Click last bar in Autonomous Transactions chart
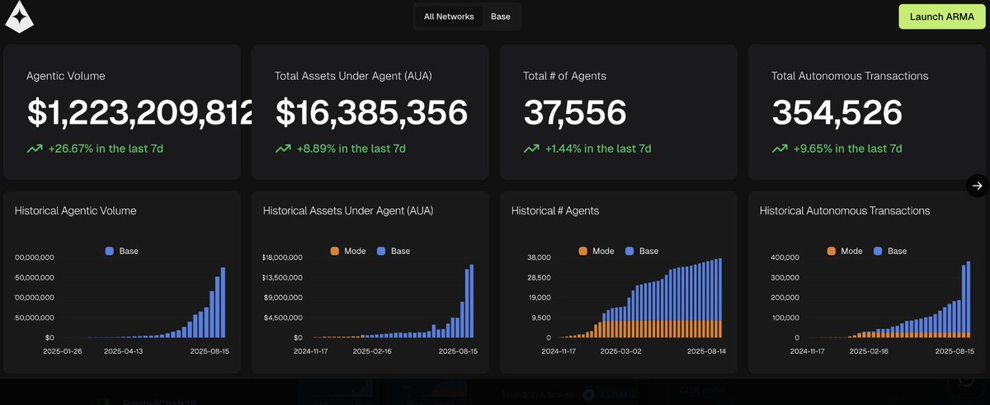 pyautogui.click(x=969, y=299)
